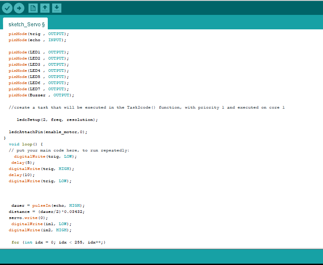Click the pinMode(LED6 , OUTPUT) line
323x265 pixels.
(39, 83)
